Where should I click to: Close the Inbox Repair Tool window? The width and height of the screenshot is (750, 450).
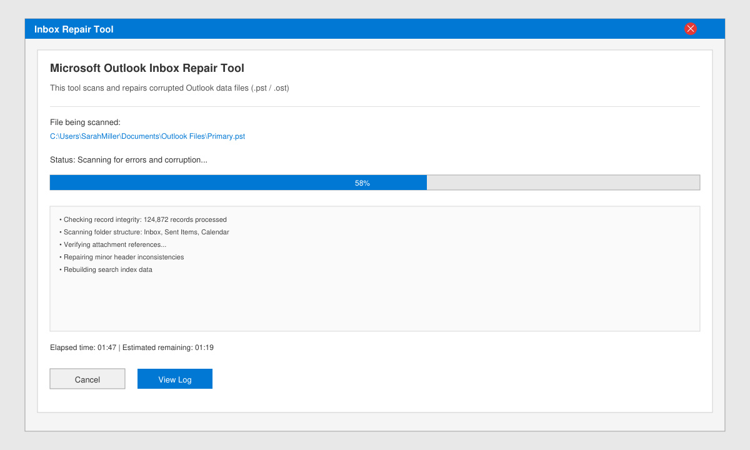pos(690,29)
